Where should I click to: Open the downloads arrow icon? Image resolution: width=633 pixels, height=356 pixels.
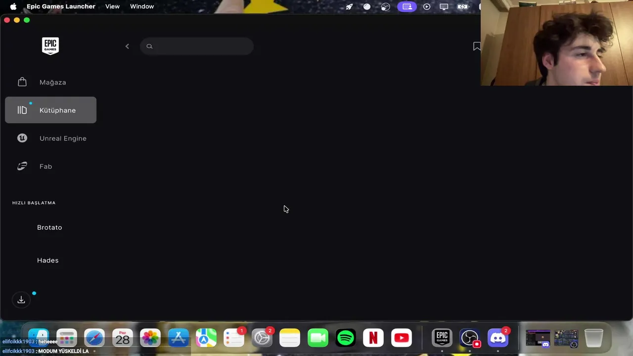21,300
